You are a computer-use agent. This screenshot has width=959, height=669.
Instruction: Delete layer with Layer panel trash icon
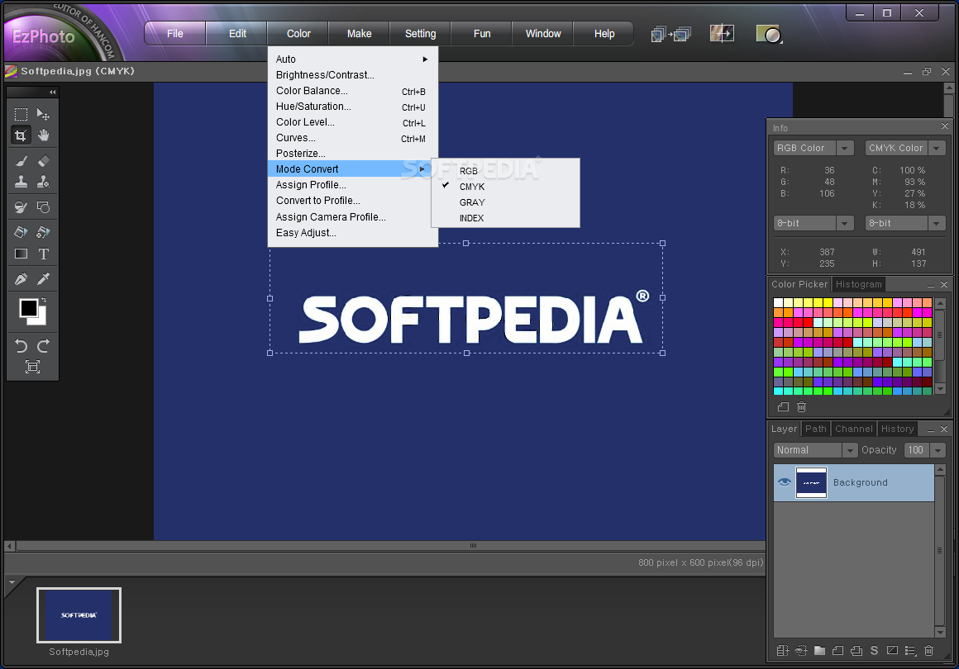tap(928, 651)
